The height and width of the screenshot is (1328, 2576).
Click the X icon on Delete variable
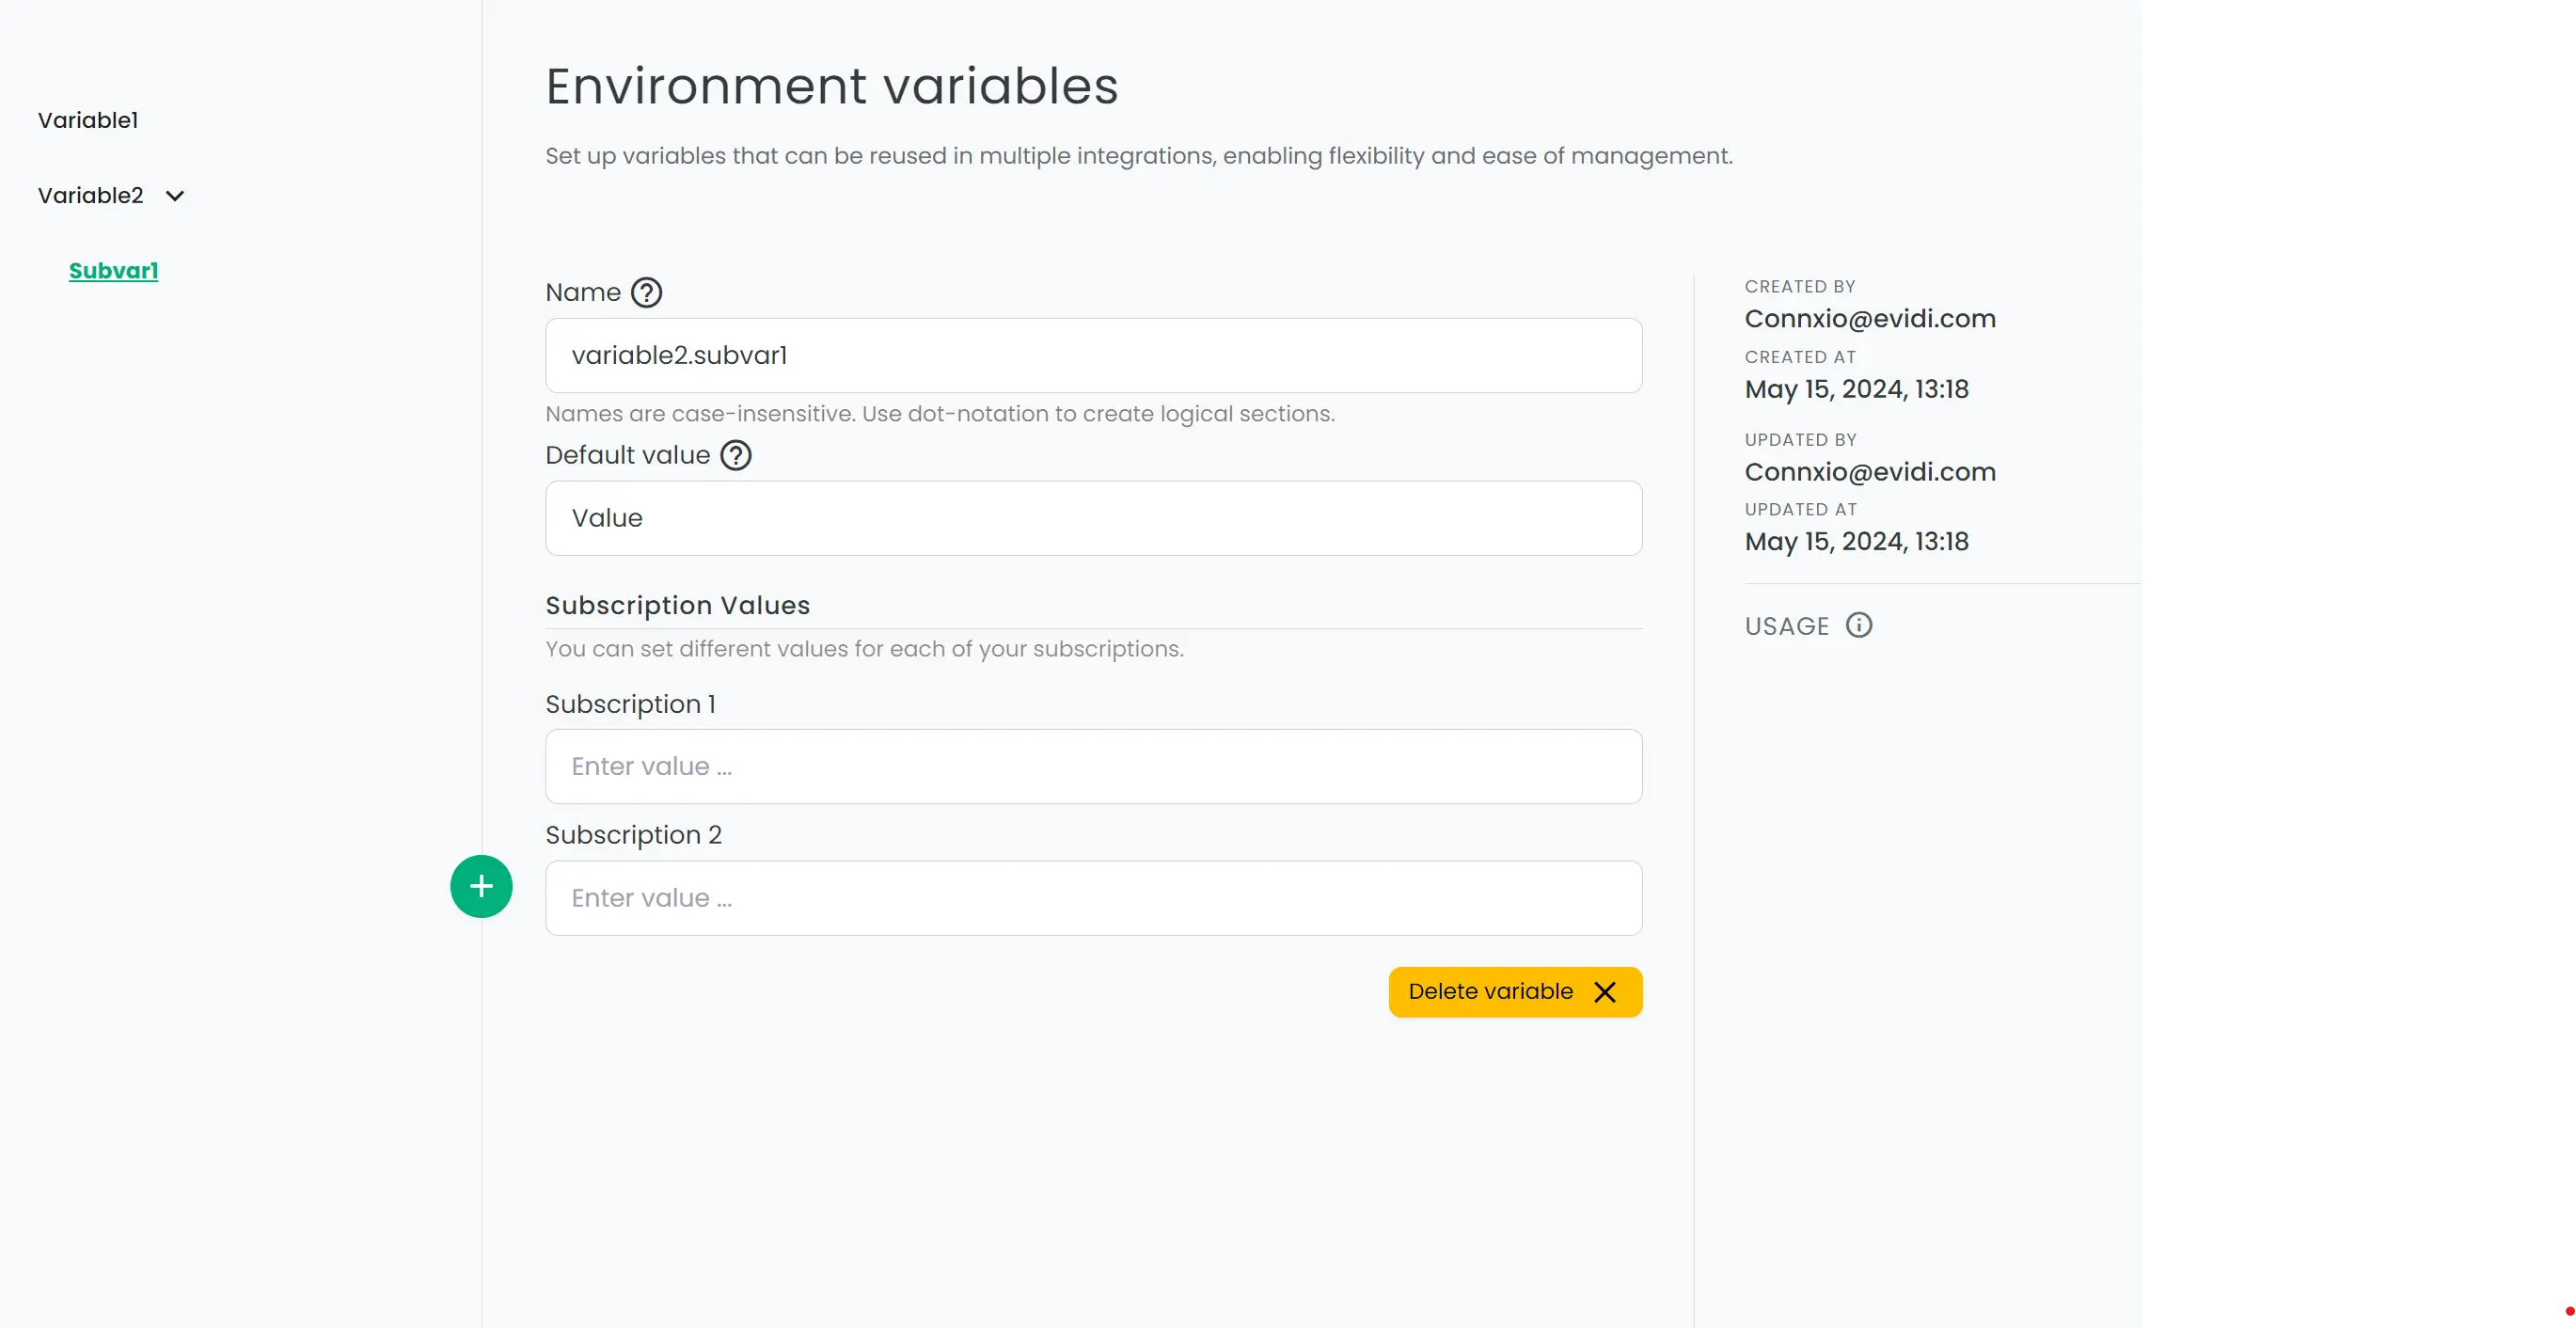click(x=1605, y=992)
